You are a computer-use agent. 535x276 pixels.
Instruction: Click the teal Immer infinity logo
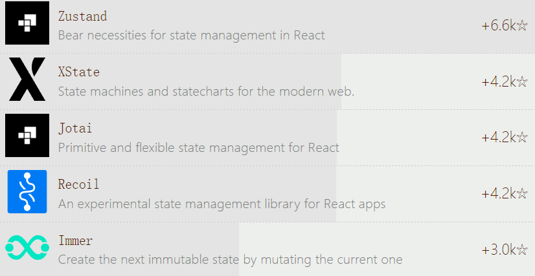27,248
